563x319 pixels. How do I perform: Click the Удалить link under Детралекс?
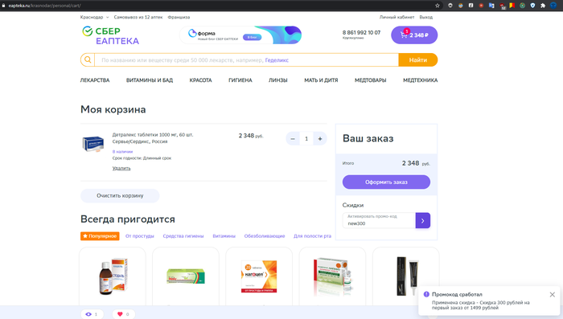pos(121,168)
